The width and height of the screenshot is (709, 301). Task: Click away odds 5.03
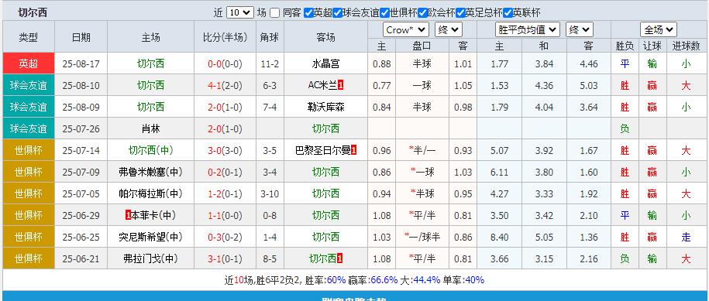589,86
